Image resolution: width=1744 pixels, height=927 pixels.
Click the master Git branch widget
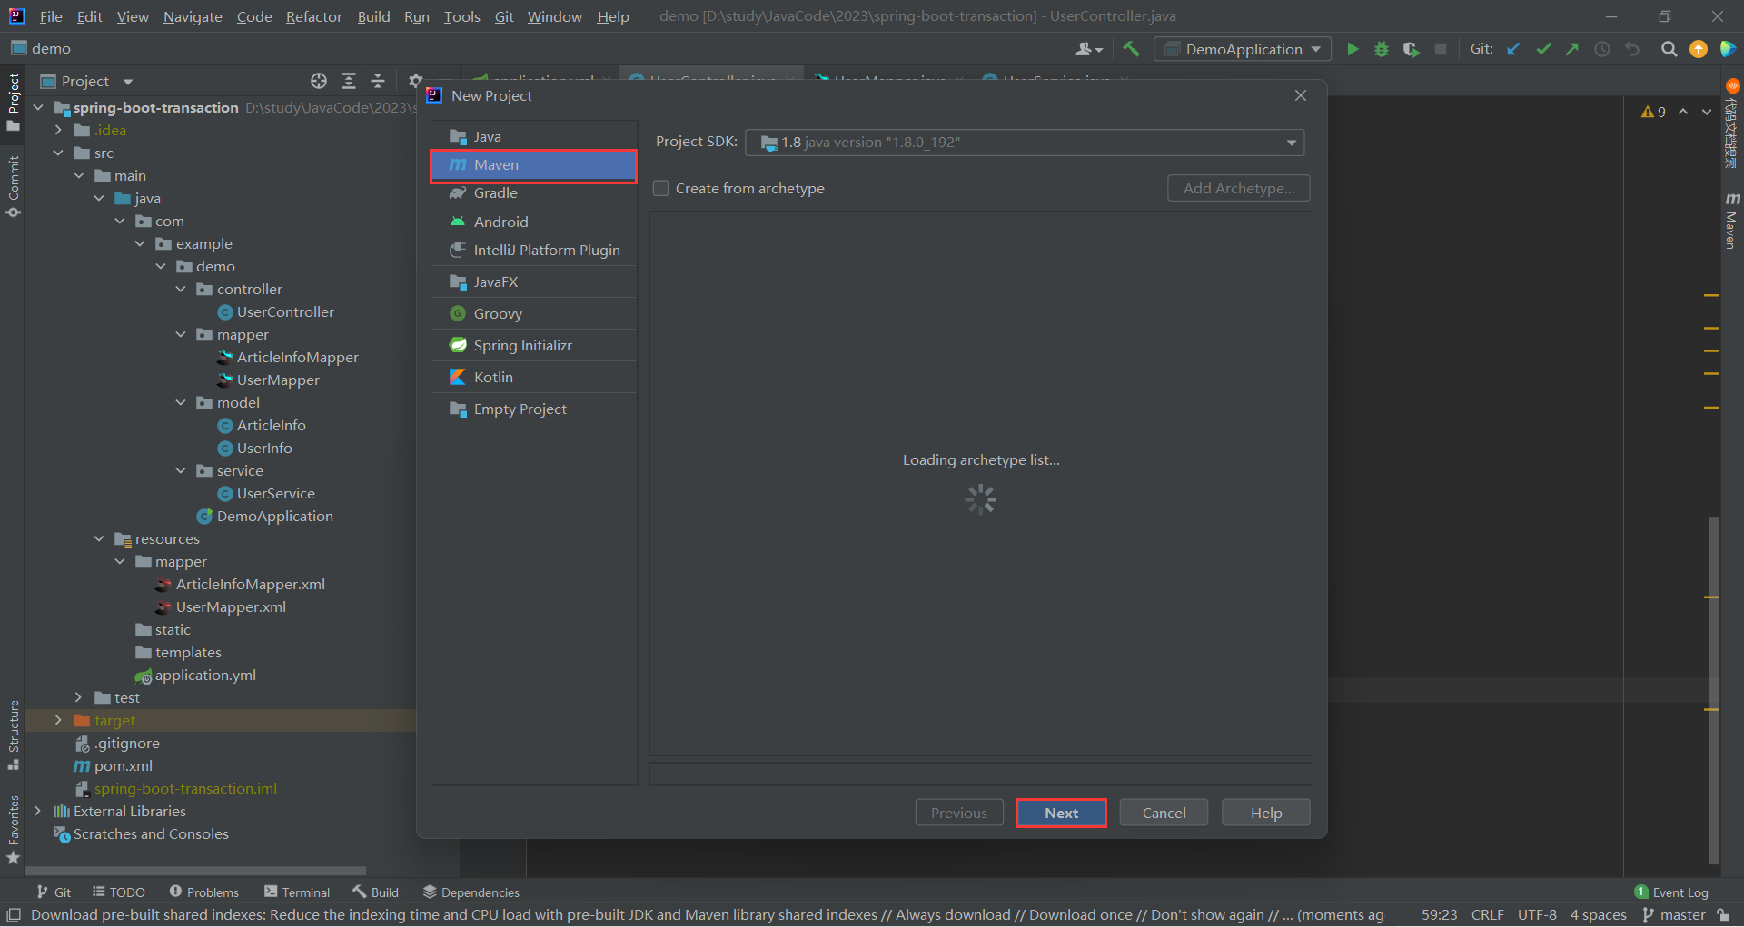1674,915
